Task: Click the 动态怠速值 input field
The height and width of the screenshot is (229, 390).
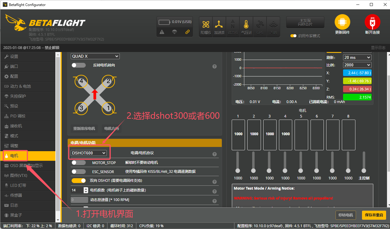Action: pyautogui.click(x=79, y=200)
